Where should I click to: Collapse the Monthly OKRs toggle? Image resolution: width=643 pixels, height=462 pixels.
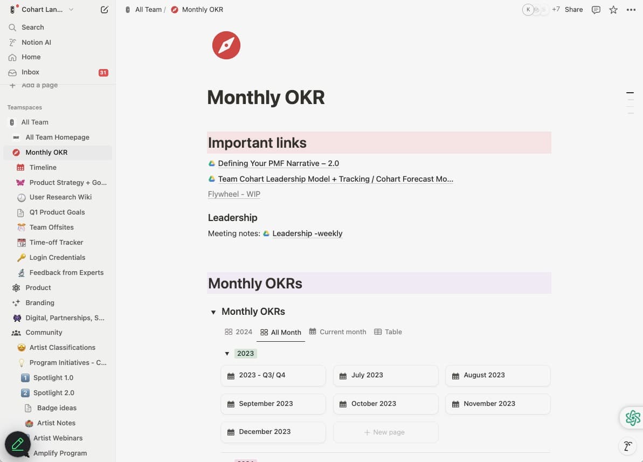[213, 312]
